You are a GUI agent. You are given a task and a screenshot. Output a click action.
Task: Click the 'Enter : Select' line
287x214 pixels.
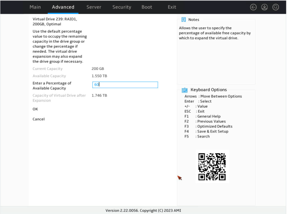point(198,101)
